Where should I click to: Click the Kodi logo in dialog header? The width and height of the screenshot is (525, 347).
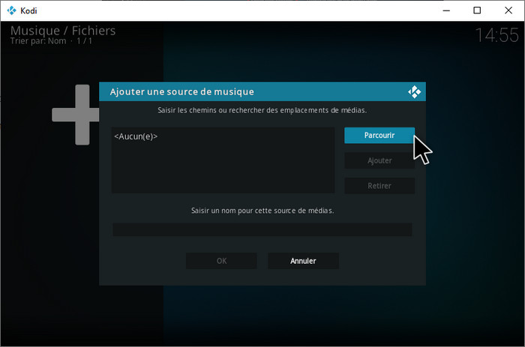414,91
